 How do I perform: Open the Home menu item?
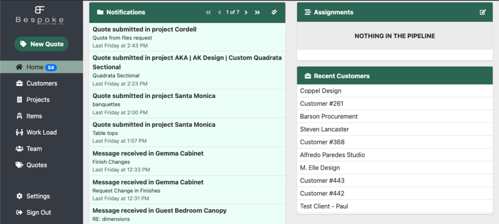click(x=41, y=67)
